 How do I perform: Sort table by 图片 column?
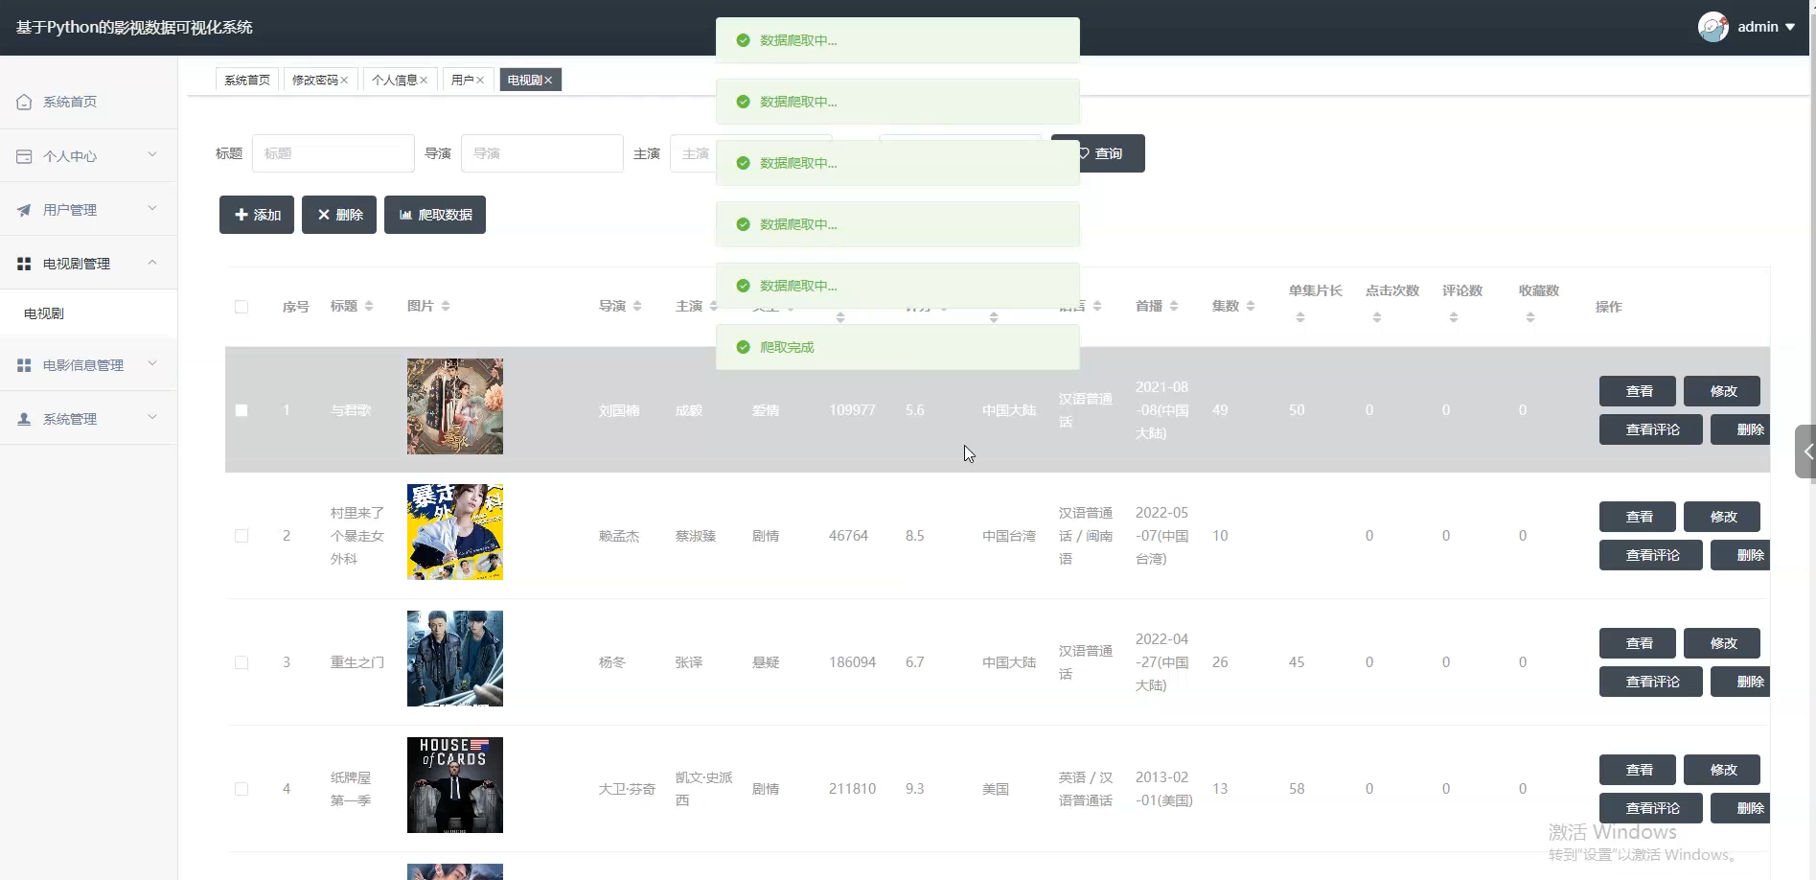tap(446, 306)
